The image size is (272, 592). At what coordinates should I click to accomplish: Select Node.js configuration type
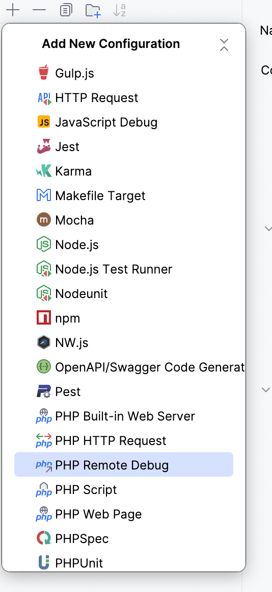click(x=124, y=244)
